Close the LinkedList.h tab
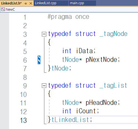Viewport: 138px width, 129px height. (31, 3)
